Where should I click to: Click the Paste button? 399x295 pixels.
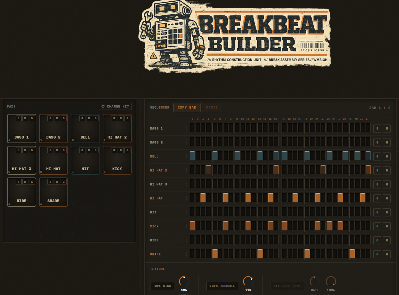pos(212,108)
